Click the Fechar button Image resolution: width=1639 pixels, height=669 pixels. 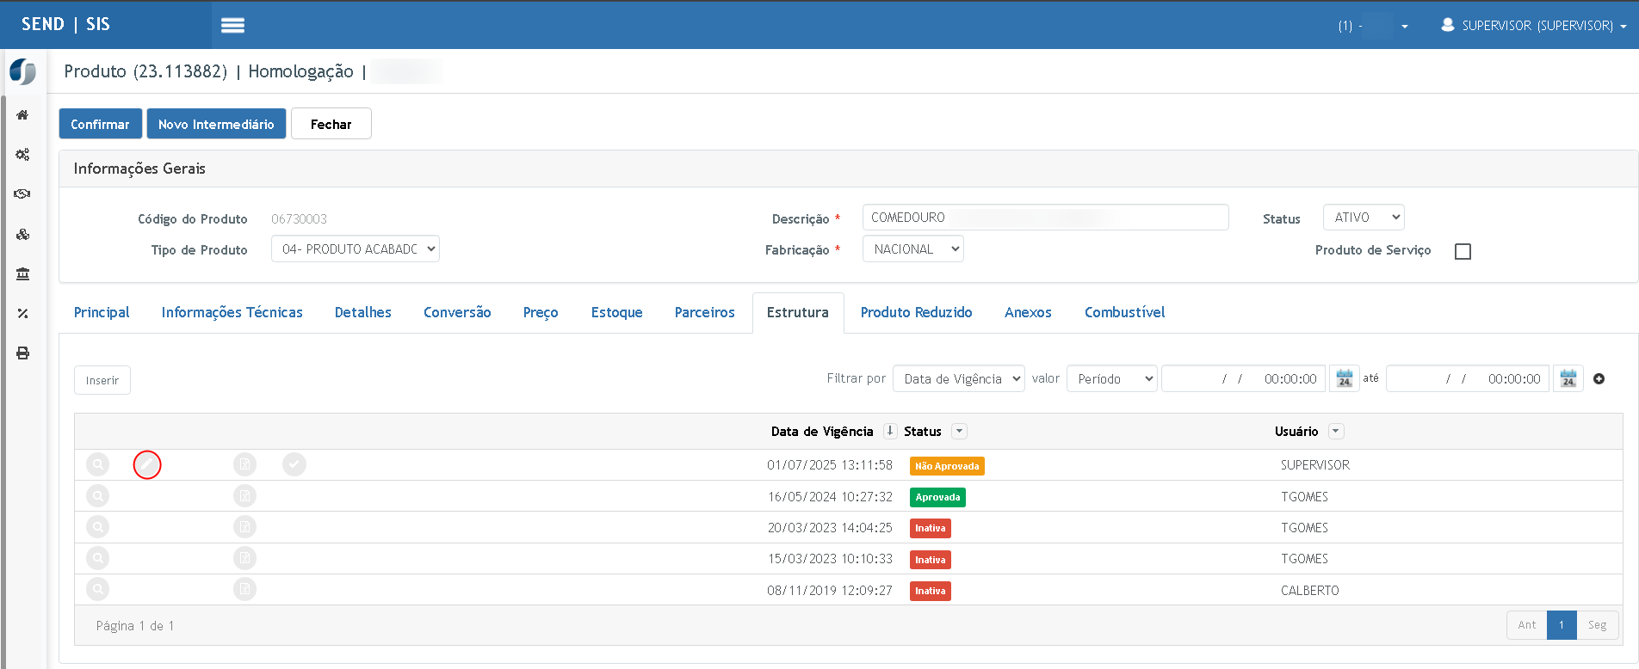click(x=331, y=124)
